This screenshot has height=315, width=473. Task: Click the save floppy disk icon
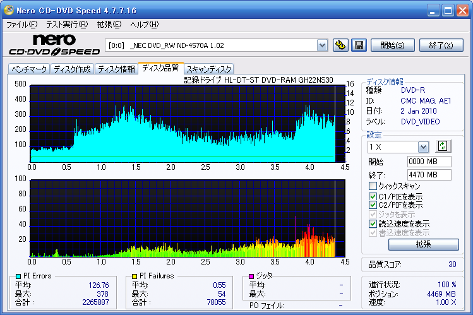point(359,45)
